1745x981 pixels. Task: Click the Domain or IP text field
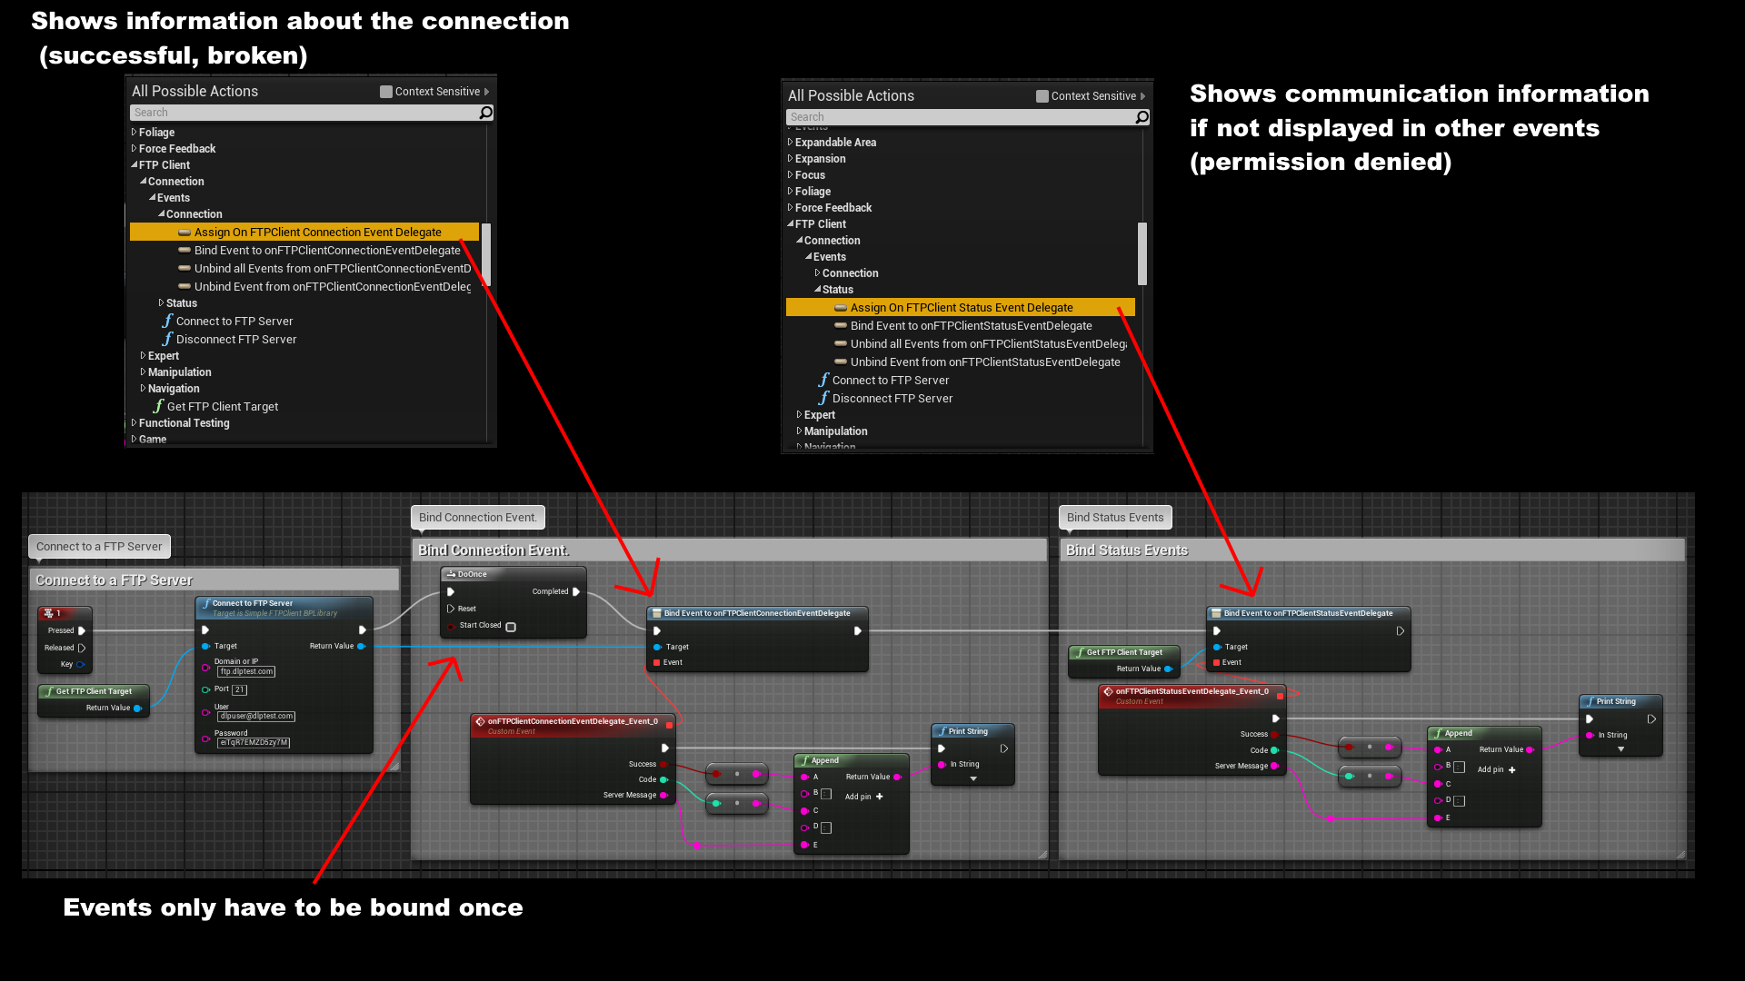[246, 672]
